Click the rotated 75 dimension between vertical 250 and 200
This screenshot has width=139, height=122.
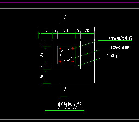(x=42, y=66)
